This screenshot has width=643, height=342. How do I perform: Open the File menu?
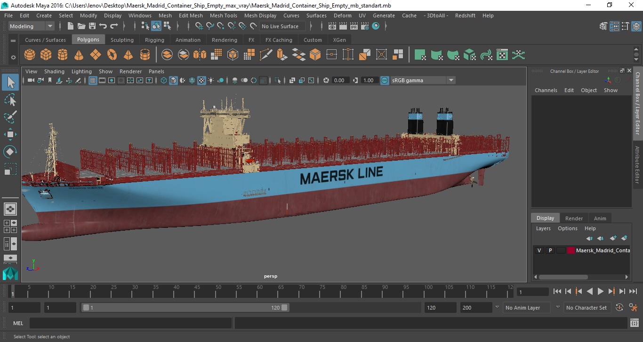[8, 16]
